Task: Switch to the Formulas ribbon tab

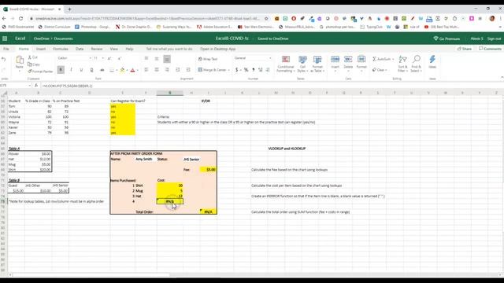Action: [61, 49]
